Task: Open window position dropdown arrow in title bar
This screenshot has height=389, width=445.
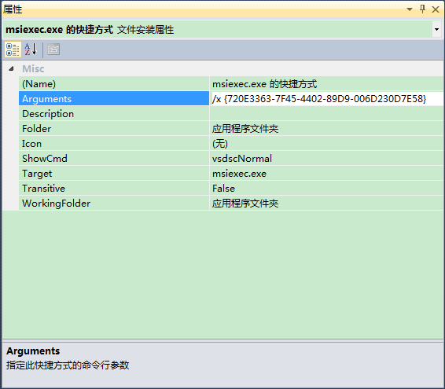Action: coord(410,9)
